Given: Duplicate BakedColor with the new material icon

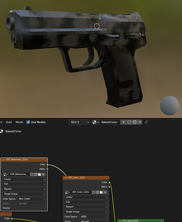Looking at the screenshot, I should (x=135, y=122).
